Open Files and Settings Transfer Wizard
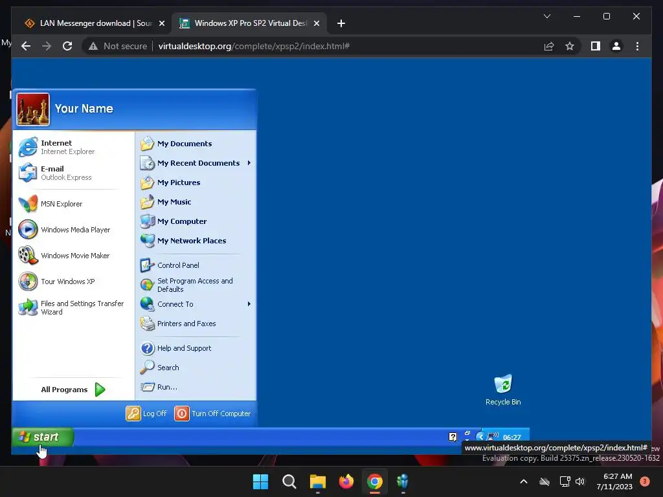 (71, 307)
